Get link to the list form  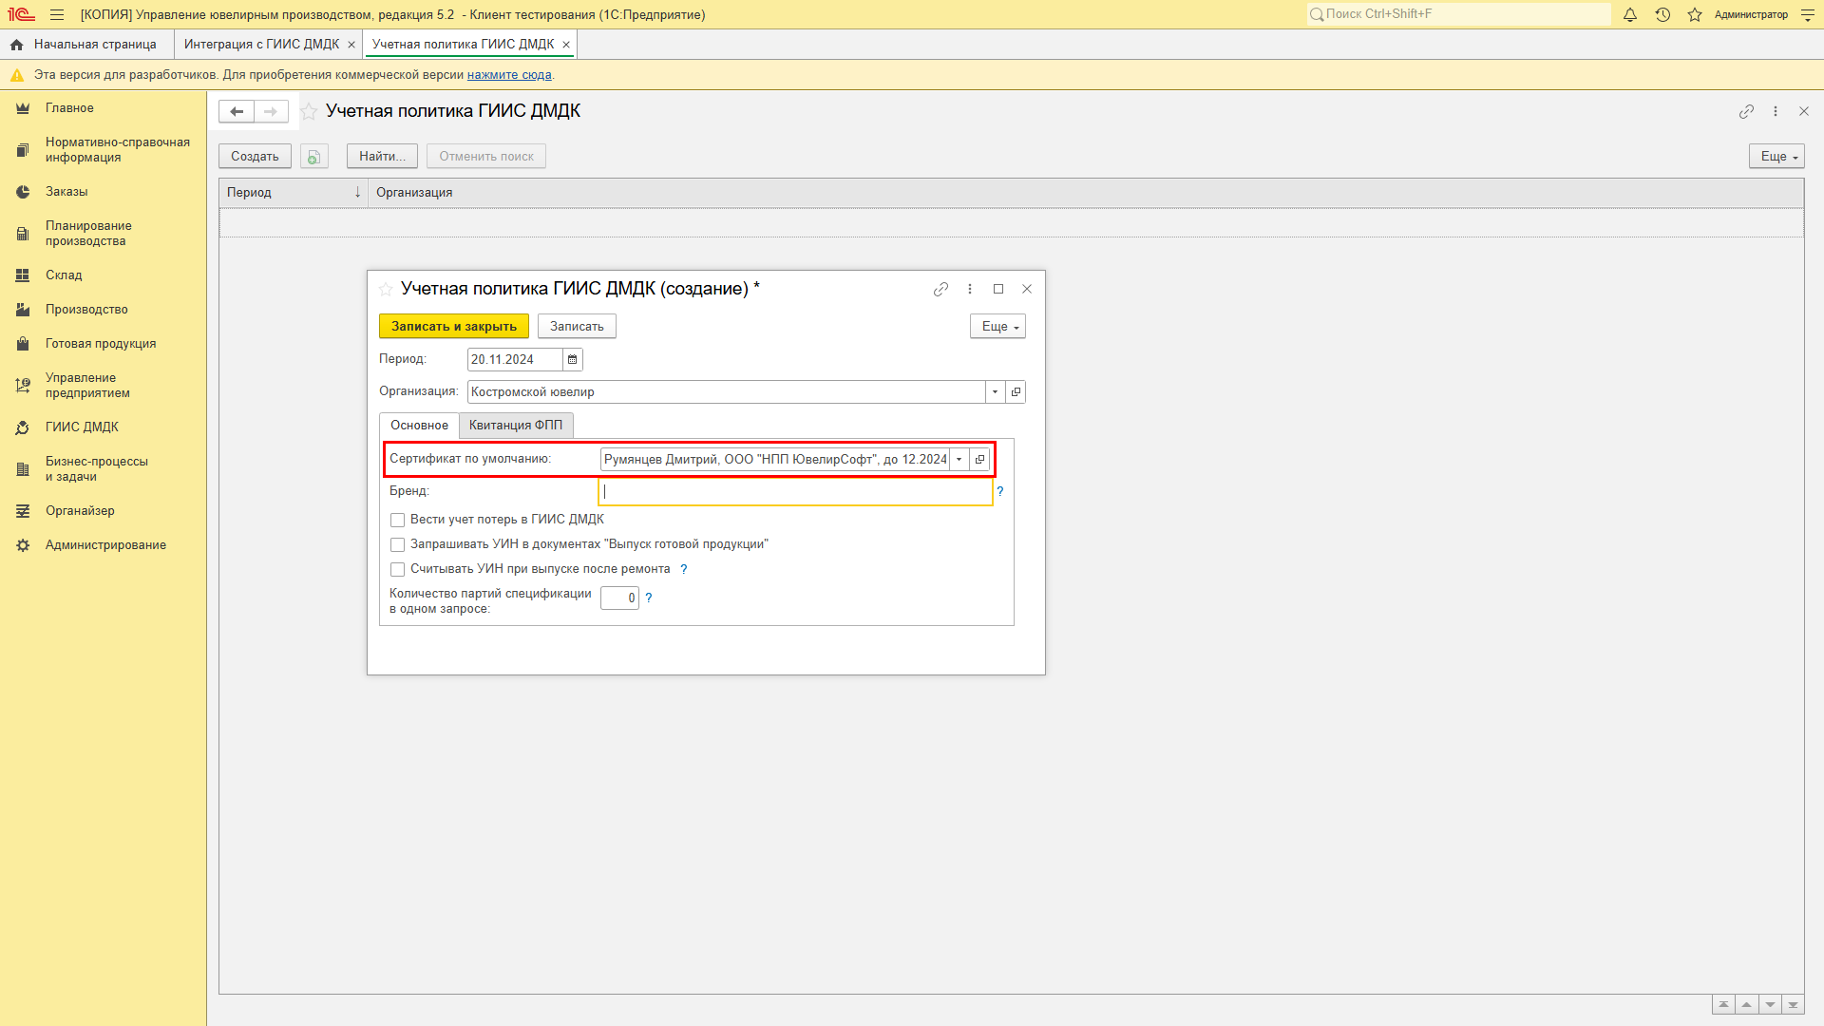pyautogui.click(x=1746, y=111)
